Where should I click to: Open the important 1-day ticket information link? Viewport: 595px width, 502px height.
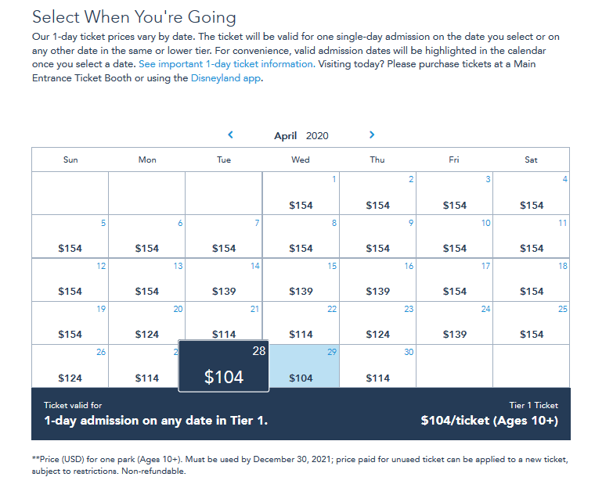(x=227, y=64)
